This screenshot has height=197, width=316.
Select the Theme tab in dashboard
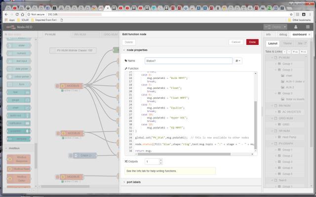pyautogui.click(x=287, y=43)
